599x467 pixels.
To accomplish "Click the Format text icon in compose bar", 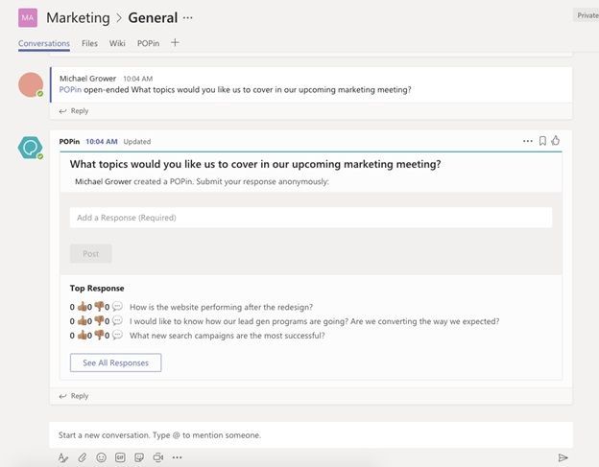I will pyautogui.click(x=63, y=457).
